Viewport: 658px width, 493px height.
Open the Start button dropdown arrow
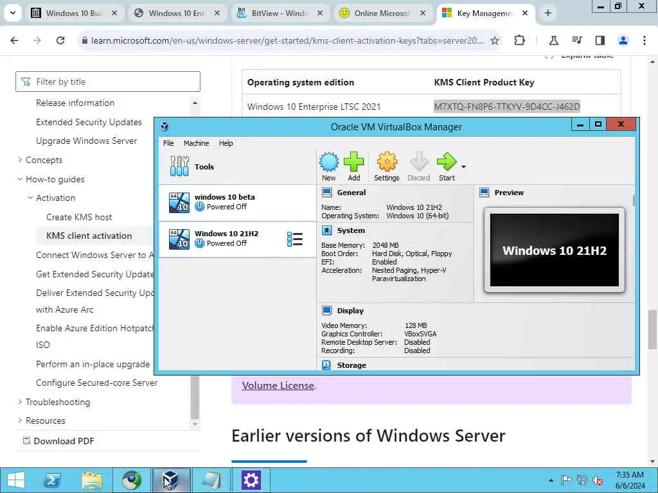(x=464, y=167)
